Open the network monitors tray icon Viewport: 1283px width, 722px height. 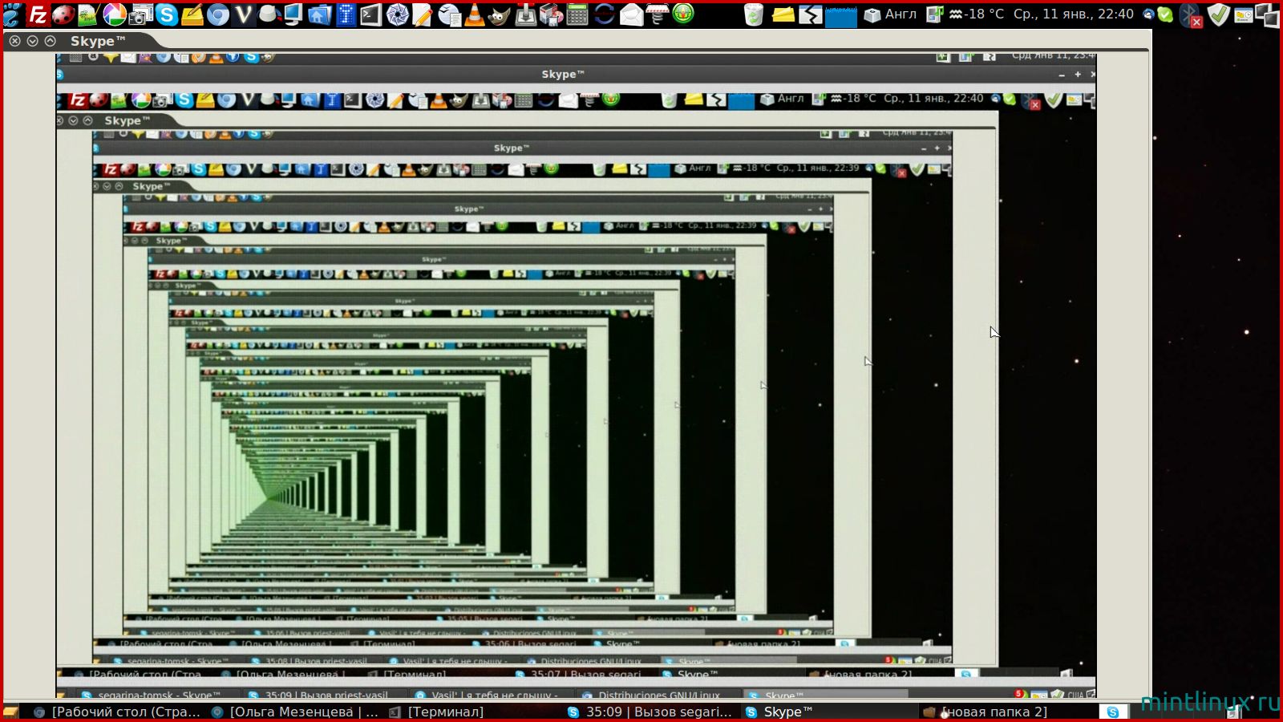tap(1268, 14)
